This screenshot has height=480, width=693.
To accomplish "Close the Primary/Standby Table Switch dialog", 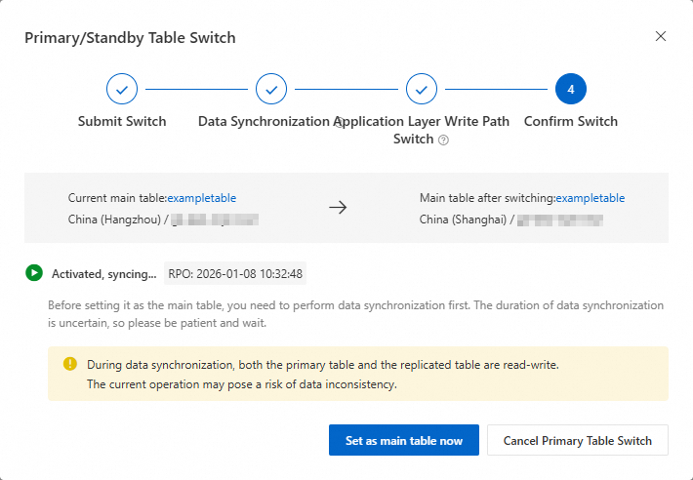I will (661, 37).
